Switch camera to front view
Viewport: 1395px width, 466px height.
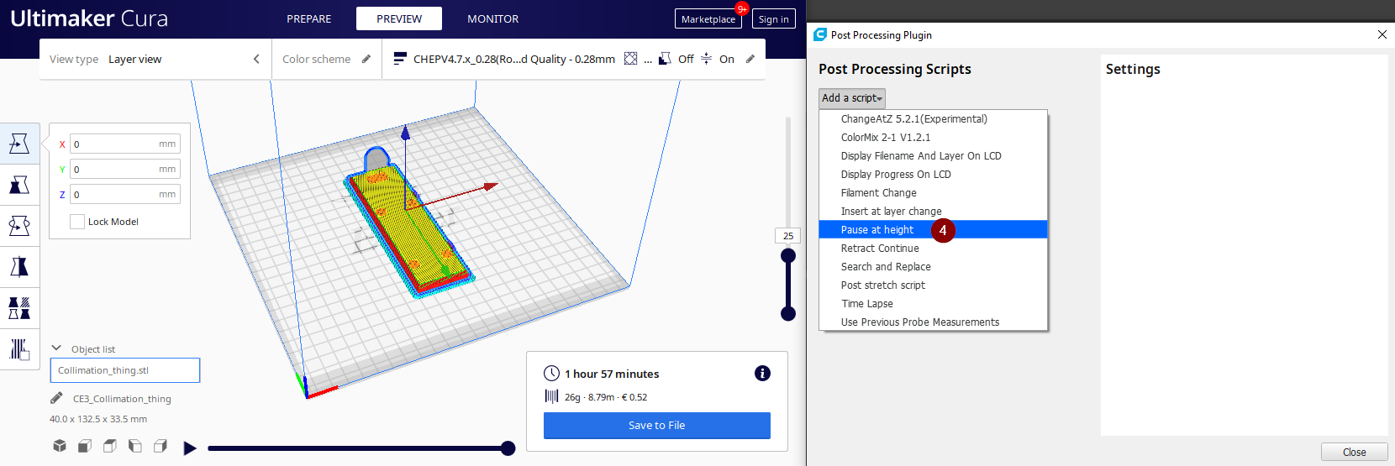tap(85, 446)
